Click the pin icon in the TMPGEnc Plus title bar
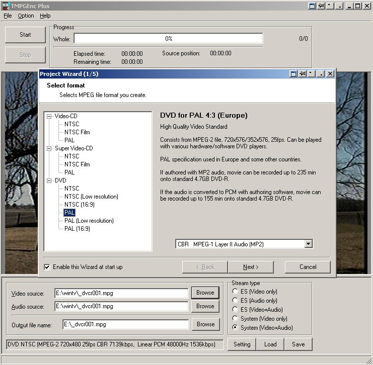This screenshot has width=373, height=365. pos(321,6)
